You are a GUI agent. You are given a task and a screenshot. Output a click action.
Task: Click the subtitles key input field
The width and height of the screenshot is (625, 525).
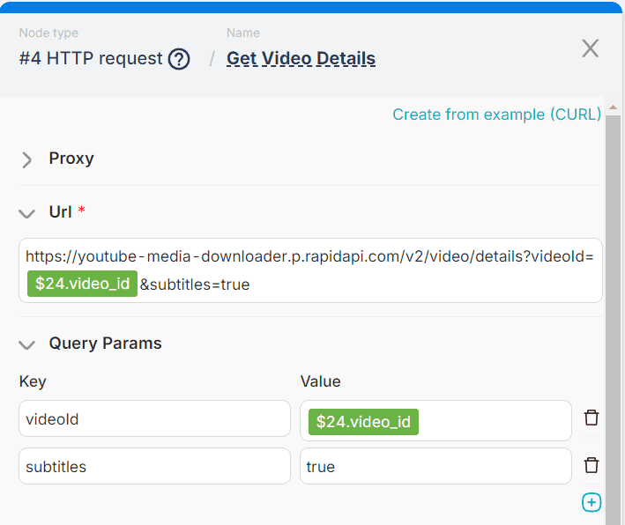pos(154,467)
